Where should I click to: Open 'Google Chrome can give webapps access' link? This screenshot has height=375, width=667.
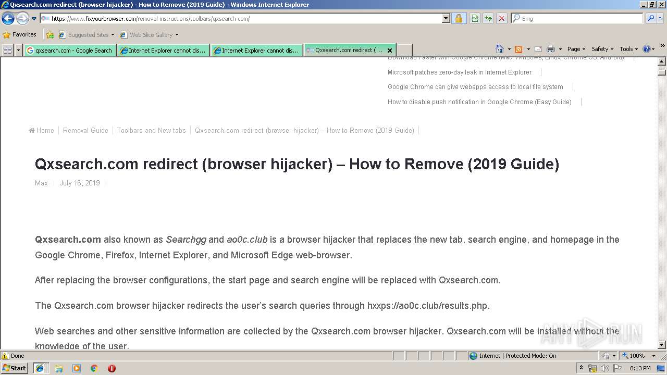(475, 87)
